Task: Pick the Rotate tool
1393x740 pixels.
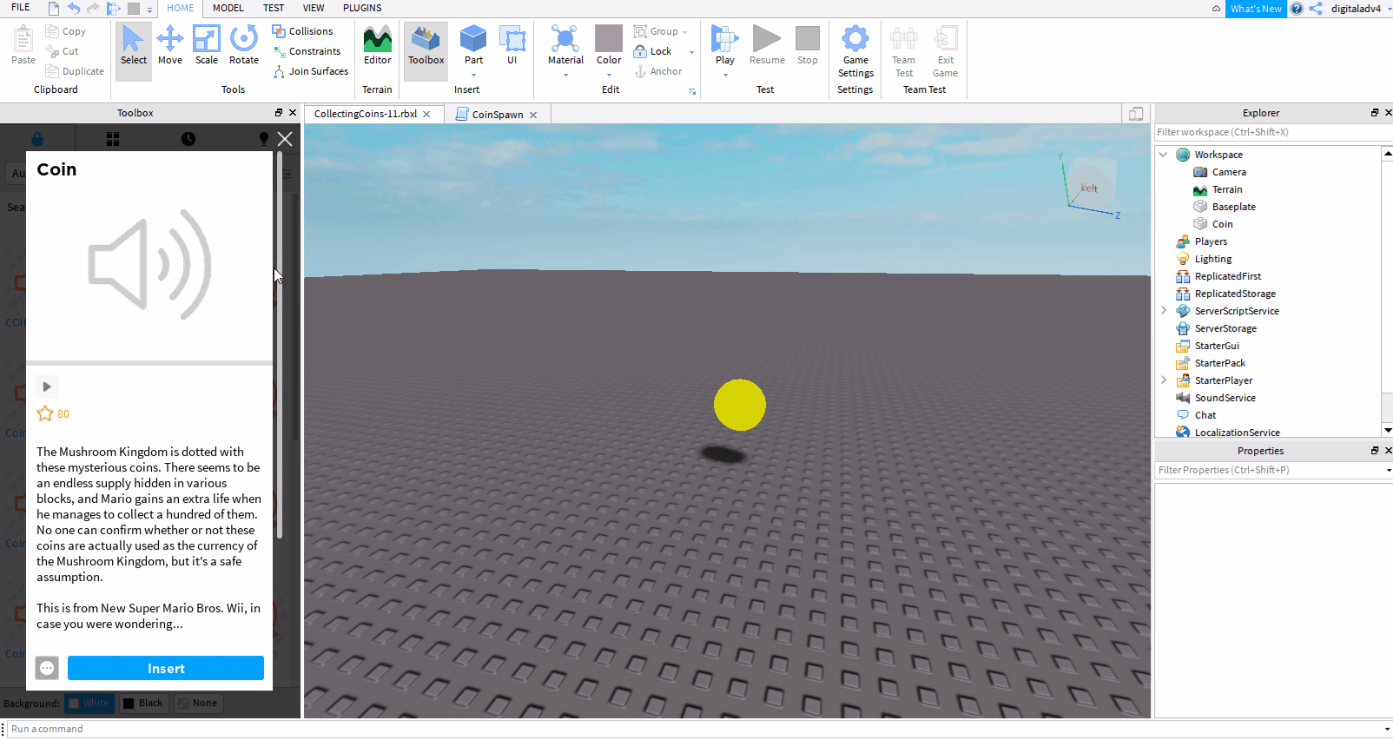Action: [x=244, y=45]
